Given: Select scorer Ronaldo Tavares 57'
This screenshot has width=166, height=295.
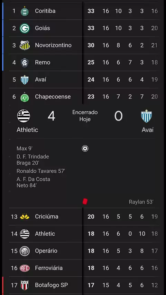Looking at the screenshot, I should point(41,171).
